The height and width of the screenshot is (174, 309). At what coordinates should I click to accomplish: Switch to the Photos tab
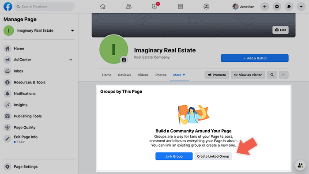pos(161,75)
